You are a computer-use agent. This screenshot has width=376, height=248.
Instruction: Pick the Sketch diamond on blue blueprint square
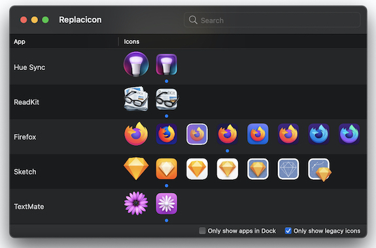pyautogui.click(x=258, y=169)
